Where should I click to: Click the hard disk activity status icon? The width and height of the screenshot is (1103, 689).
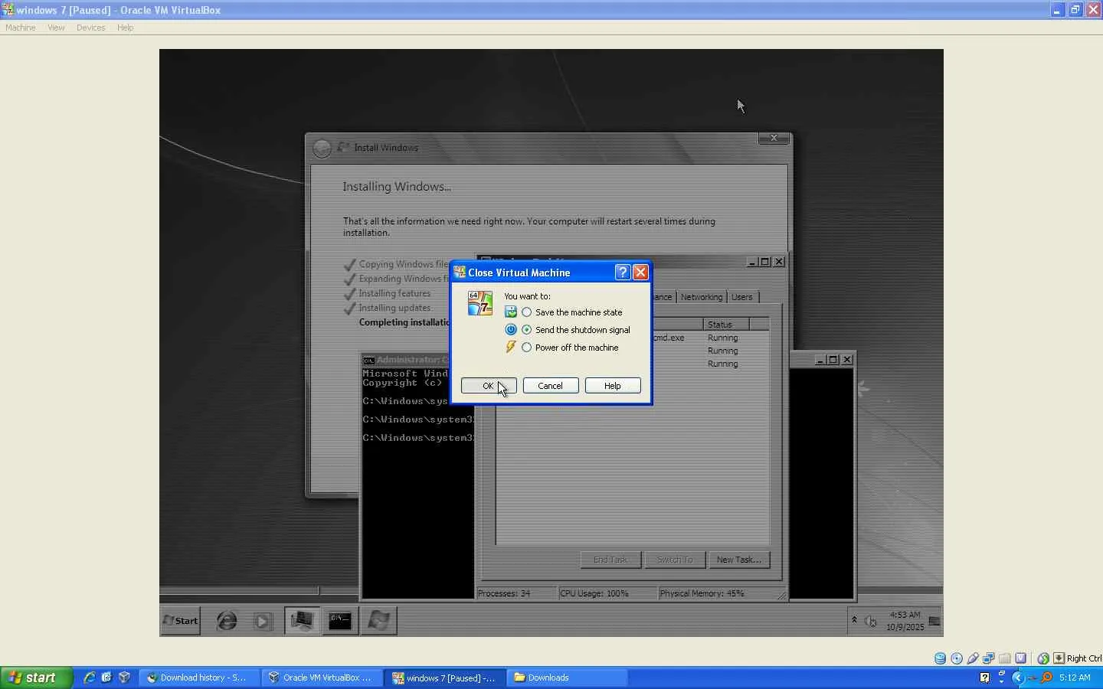pos(940,658)
